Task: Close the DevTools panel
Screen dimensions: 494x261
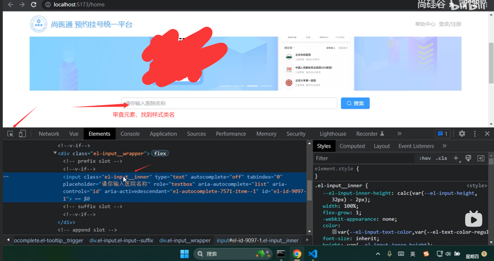Action: coord(487,134)
